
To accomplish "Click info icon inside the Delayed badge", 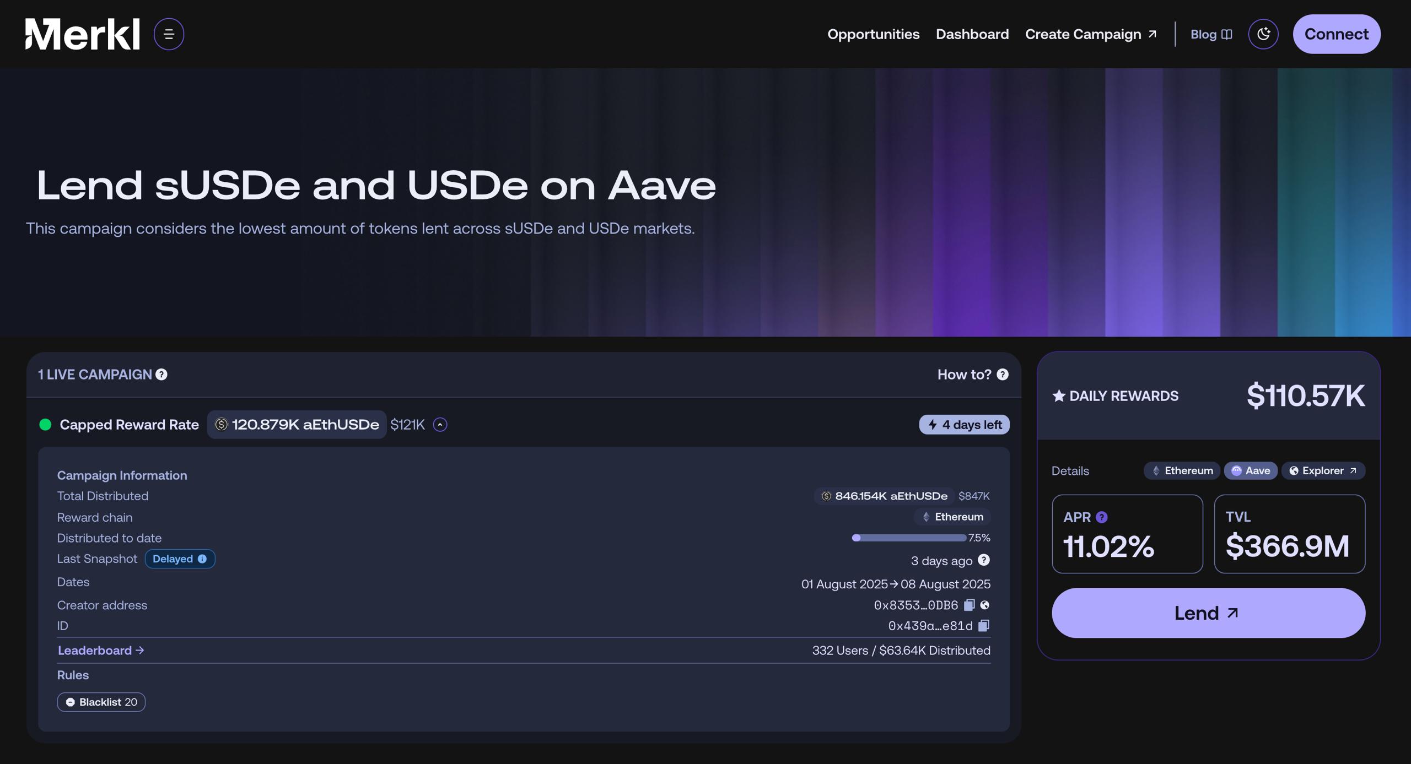I will (x=202, y=559).
